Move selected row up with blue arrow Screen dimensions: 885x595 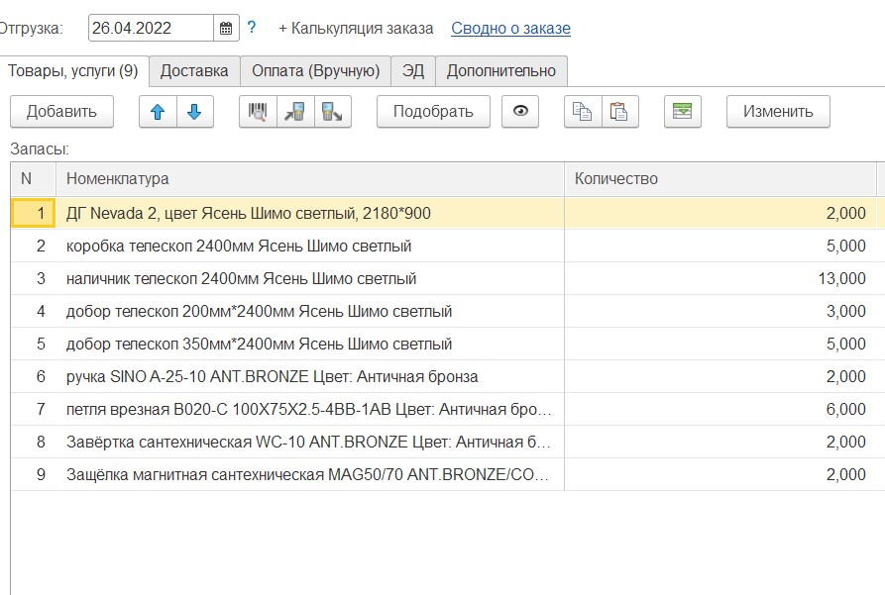[158, 112]
